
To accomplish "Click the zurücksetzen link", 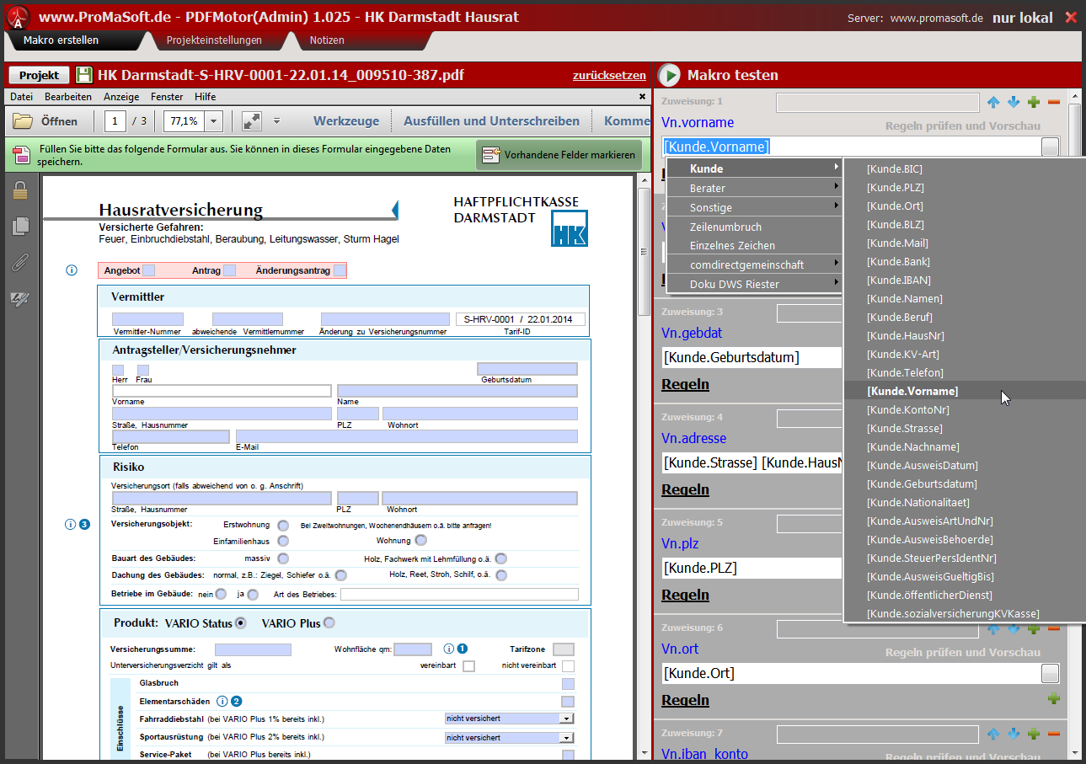I will (609, 75).
